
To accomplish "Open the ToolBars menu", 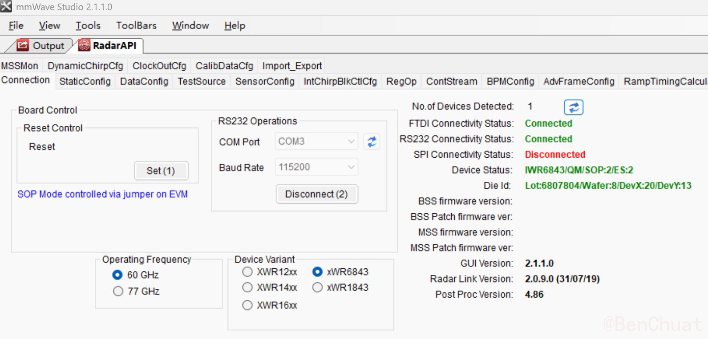I will tap(136, 26).
